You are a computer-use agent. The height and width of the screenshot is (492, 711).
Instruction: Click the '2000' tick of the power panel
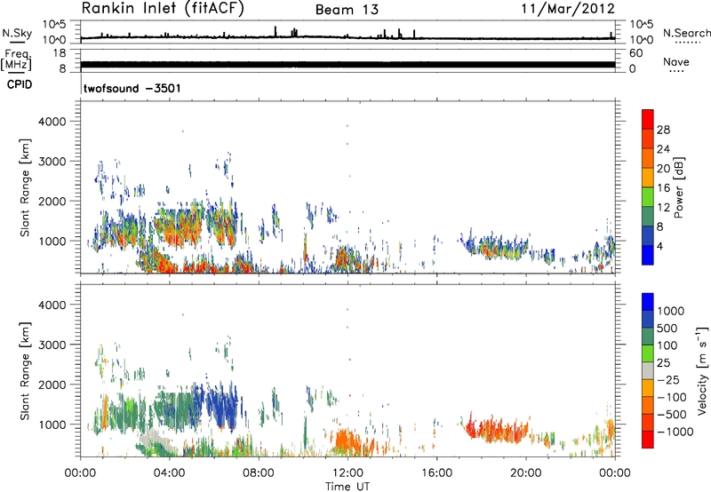(x=52, y=201)
